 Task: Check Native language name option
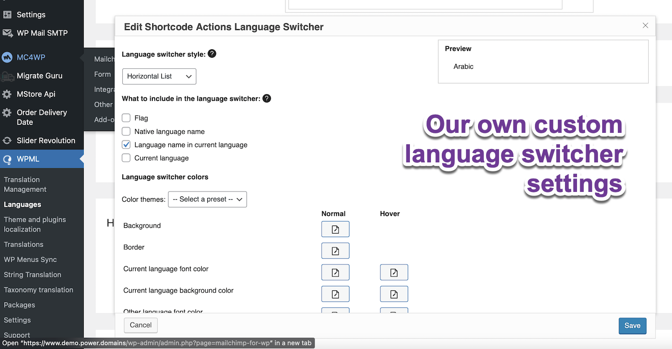click(126, 132)
